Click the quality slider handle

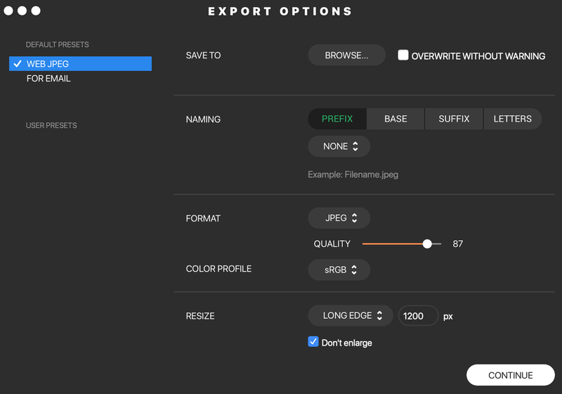(x=427, y=244)
